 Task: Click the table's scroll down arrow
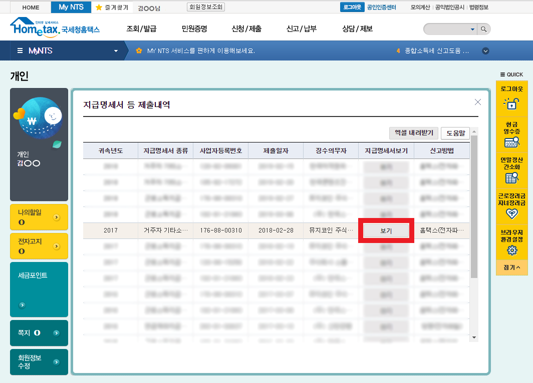click(x=474, y=338)
